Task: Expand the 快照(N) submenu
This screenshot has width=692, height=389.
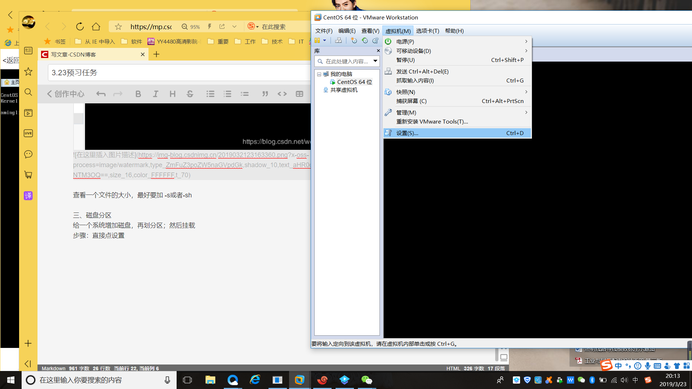Action: point(457,92)
